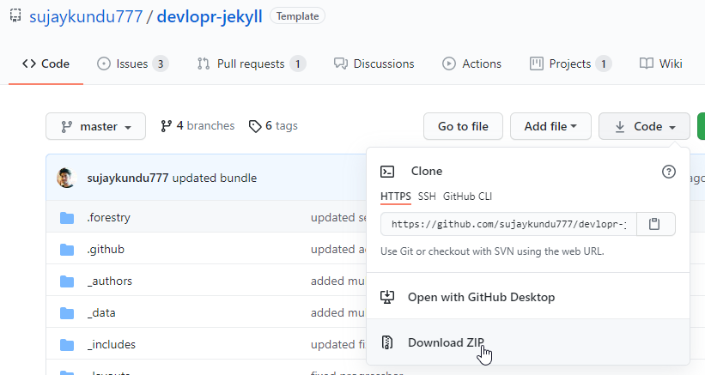Click Download ZIP

[528, 342]
